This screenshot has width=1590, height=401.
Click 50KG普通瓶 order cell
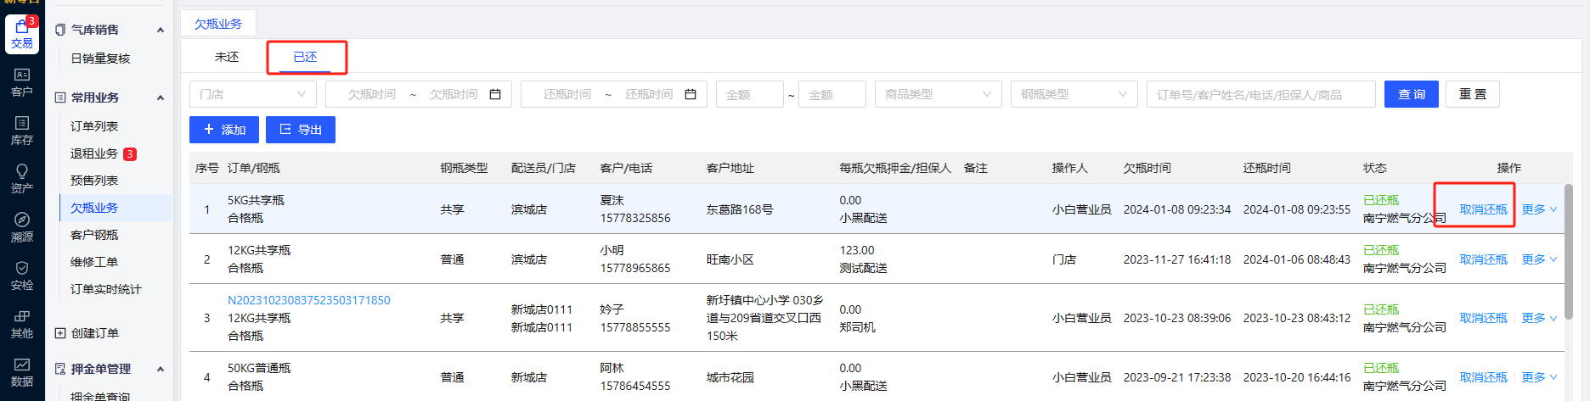pos(259,368)
